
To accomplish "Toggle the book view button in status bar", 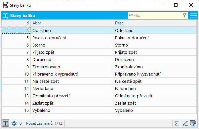I will 6,123.
